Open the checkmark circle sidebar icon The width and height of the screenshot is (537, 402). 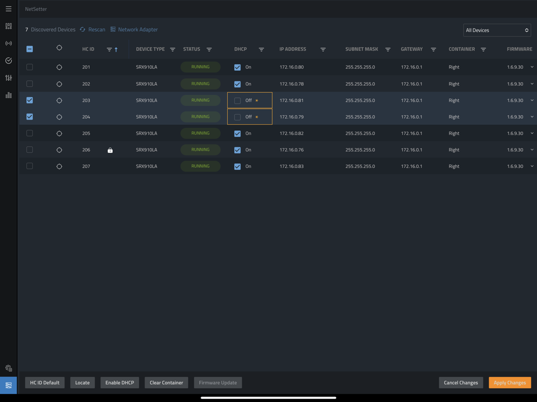pos(9,61)
